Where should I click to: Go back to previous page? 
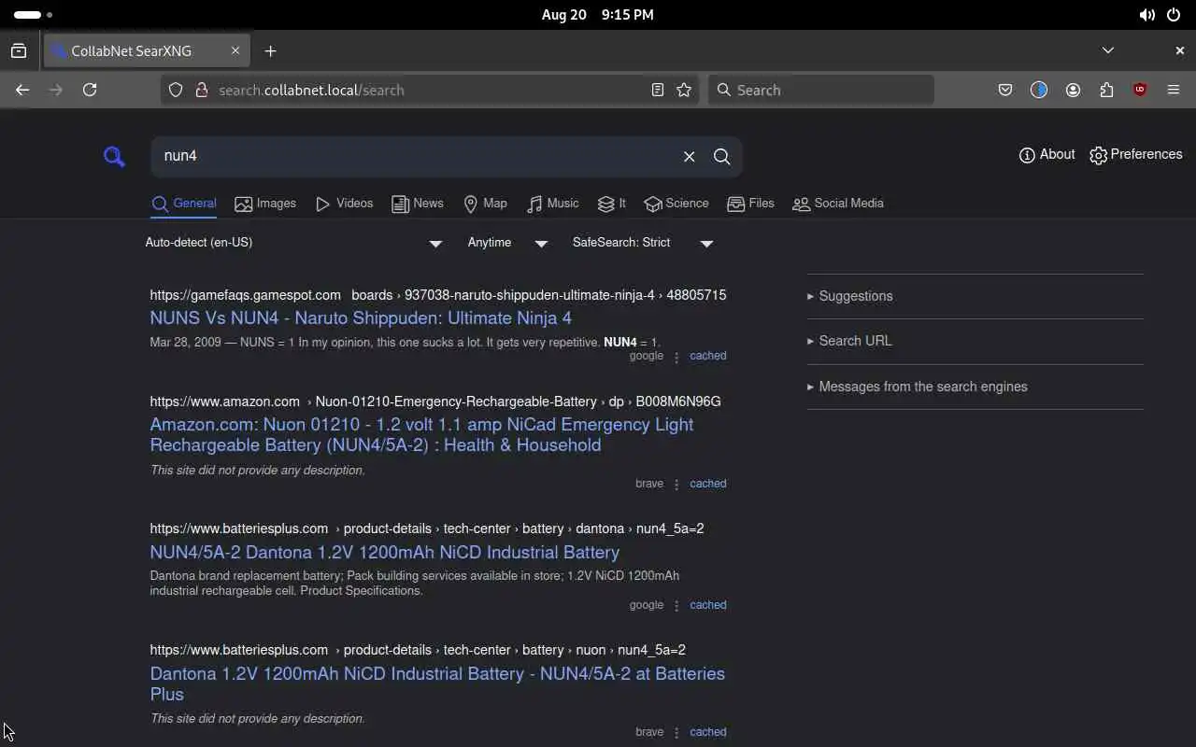pyautogui.click(x=22, y=90)
